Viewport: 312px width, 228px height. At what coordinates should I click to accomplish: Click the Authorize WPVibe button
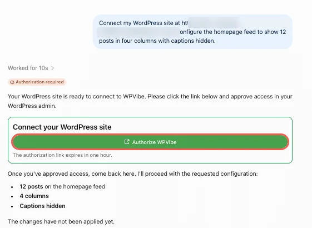pyautogui.click(x=150, y=142)
